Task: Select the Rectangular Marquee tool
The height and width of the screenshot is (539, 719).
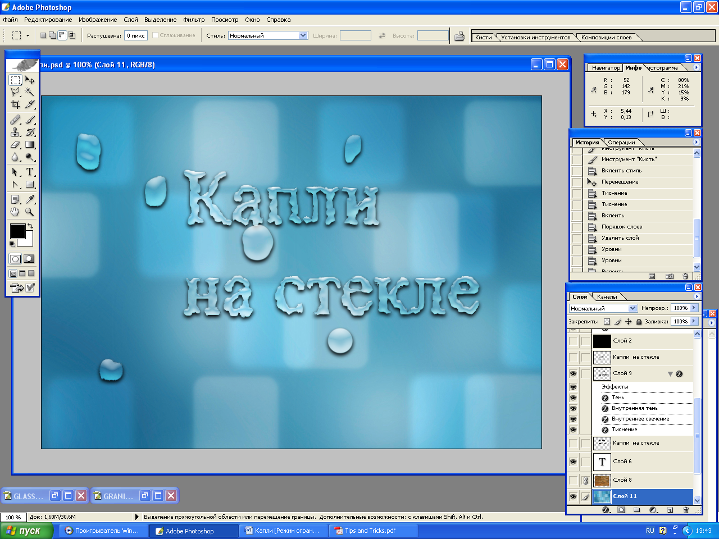Action: click(x=16, y=80)
